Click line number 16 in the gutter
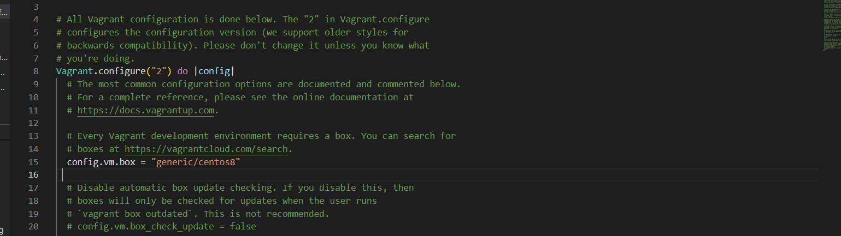 click(33, 175)
